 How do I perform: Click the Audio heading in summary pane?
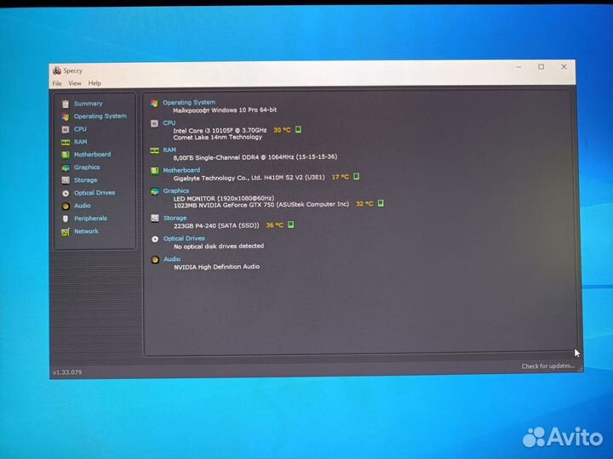[172, 259]
